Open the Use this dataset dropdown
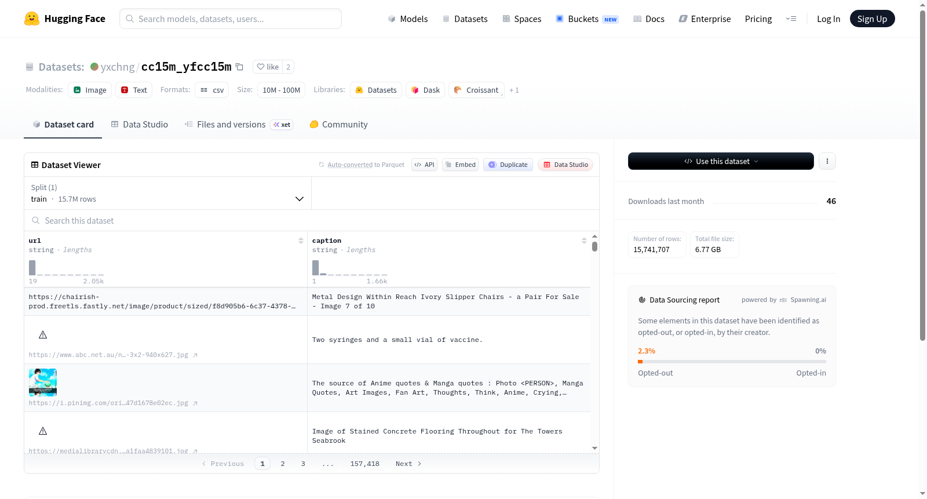Viewport: 927px width, 499px height. click(721, 161)
